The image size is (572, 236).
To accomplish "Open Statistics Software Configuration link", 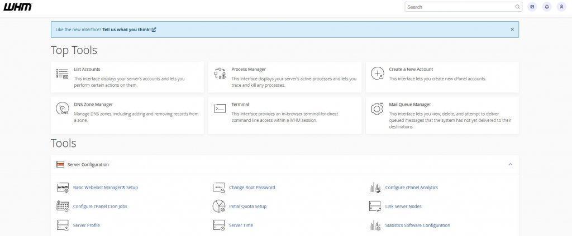I will pyautogui.click(x=418, y=225).
